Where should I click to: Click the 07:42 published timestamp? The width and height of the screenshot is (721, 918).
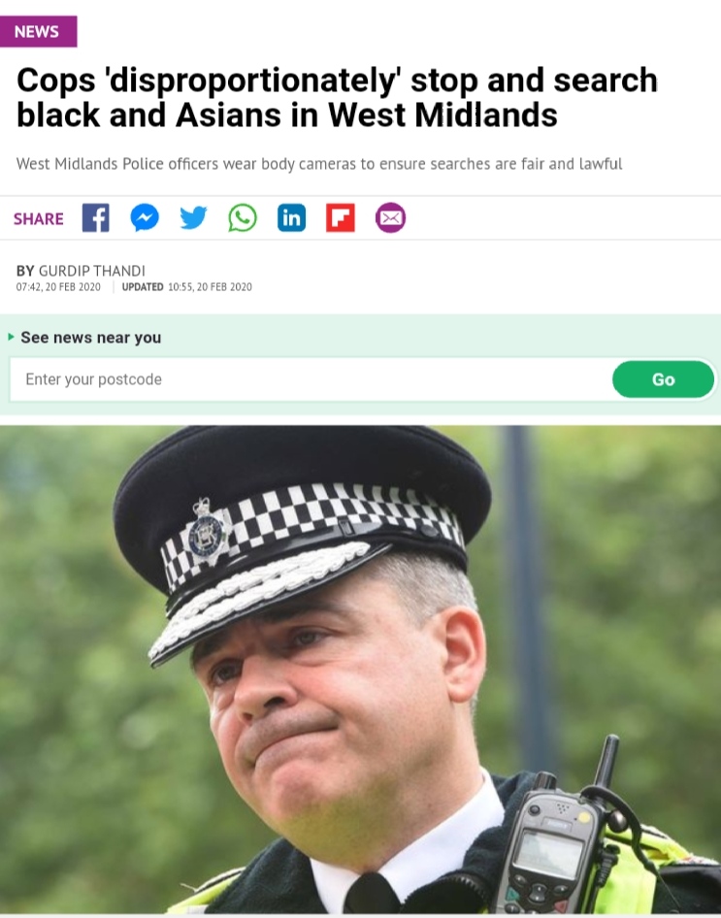coord(58,287)
